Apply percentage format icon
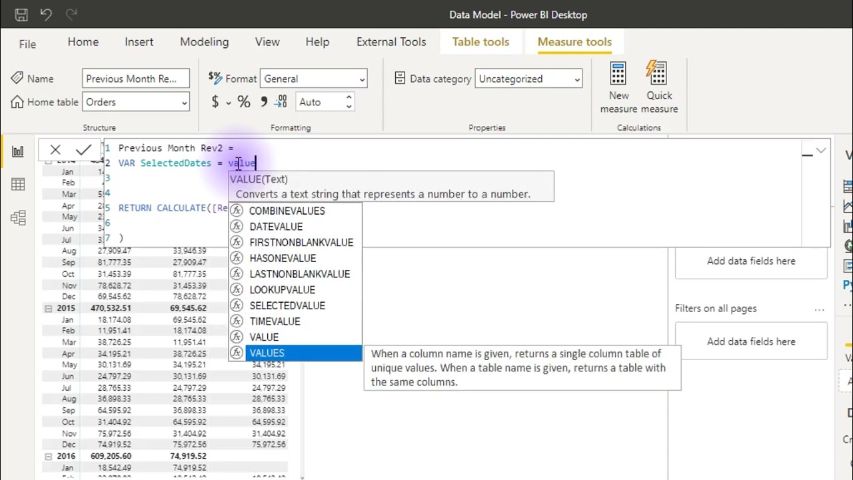Image resolution: width=853 pixels, height=480 pixels. pos(243,102)
